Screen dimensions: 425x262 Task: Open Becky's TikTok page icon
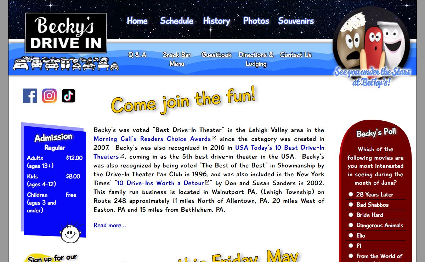point(68,96)
